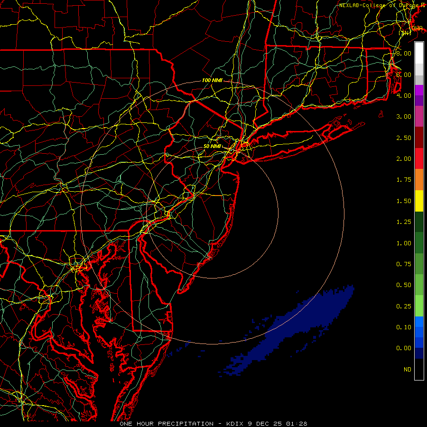Click the 0.50 legend value
The height and width of the screenshot is (427, 427).
pyautogui.click(x=404, y=285)
